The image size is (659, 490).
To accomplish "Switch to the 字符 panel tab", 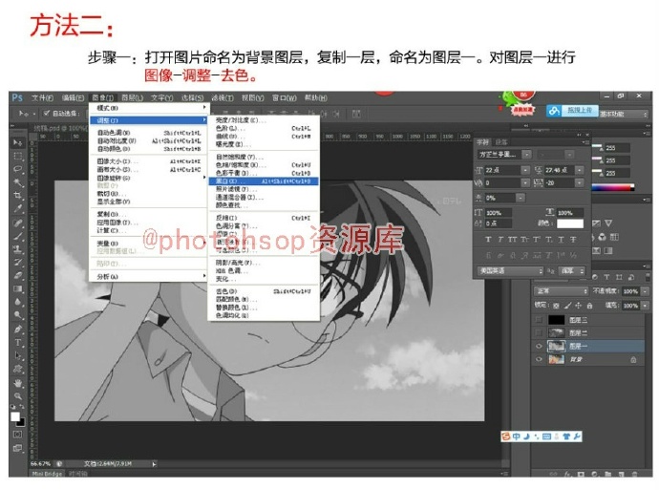I will point(482,142).
